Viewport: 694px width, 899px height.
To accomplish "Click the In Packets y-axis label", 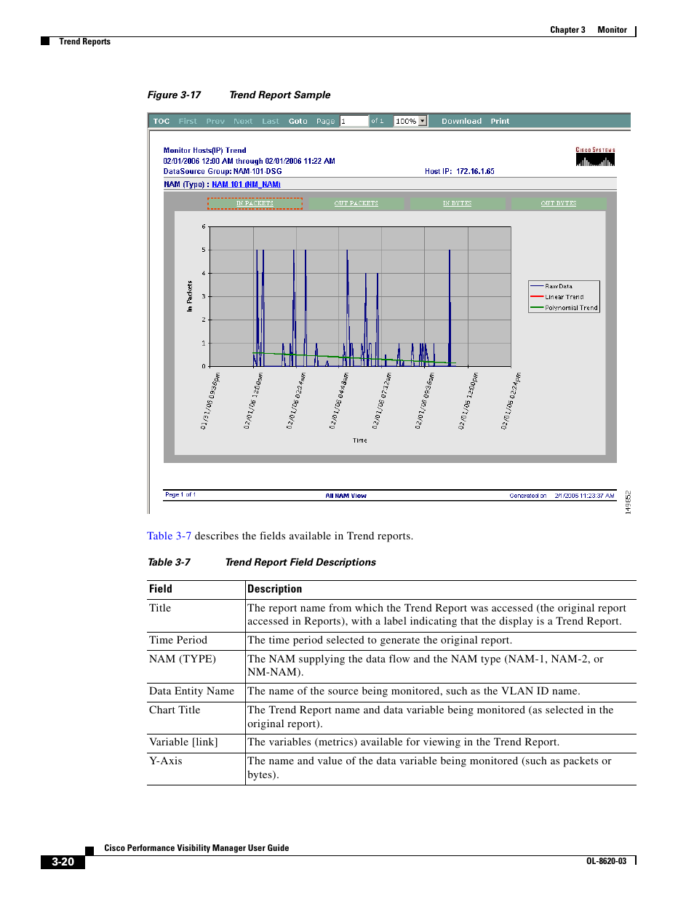I will click(x=190, y=296).
